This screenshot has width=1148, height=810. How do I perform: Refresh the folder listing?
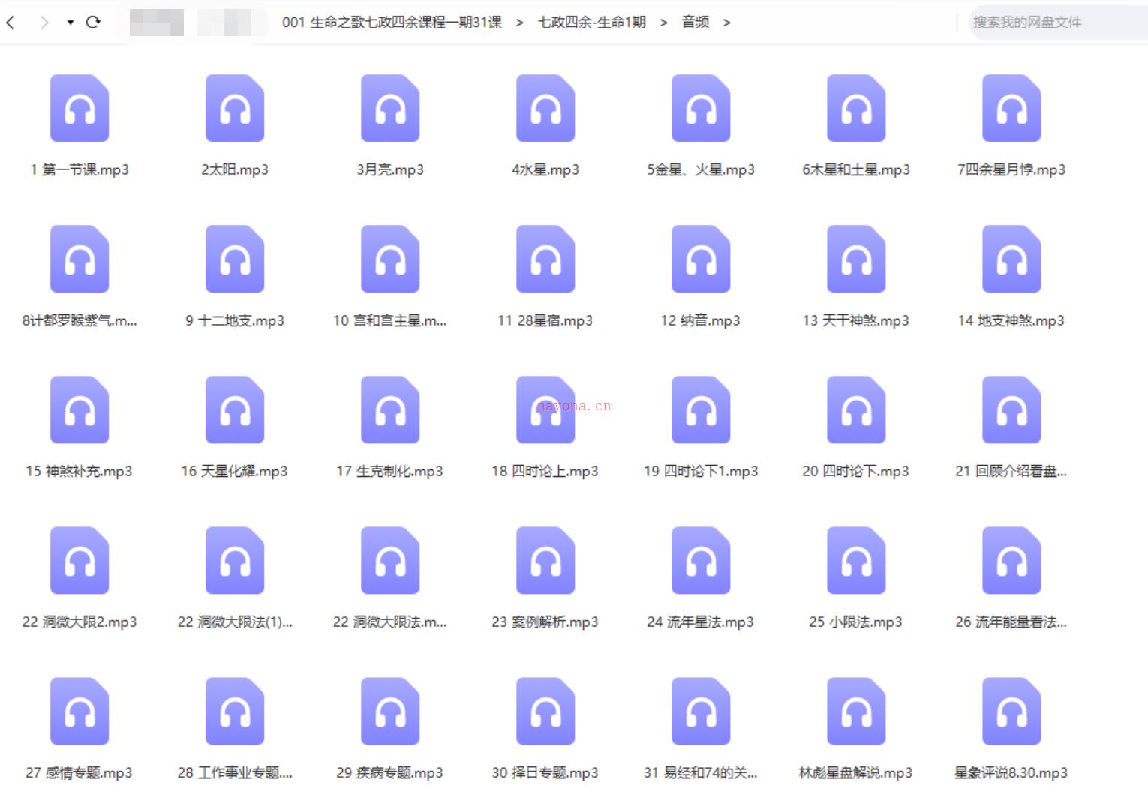pos(93,22)
